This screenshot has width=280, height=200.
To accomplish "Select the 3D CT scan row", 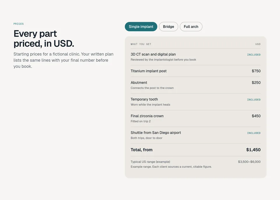I will coord(195,57).
